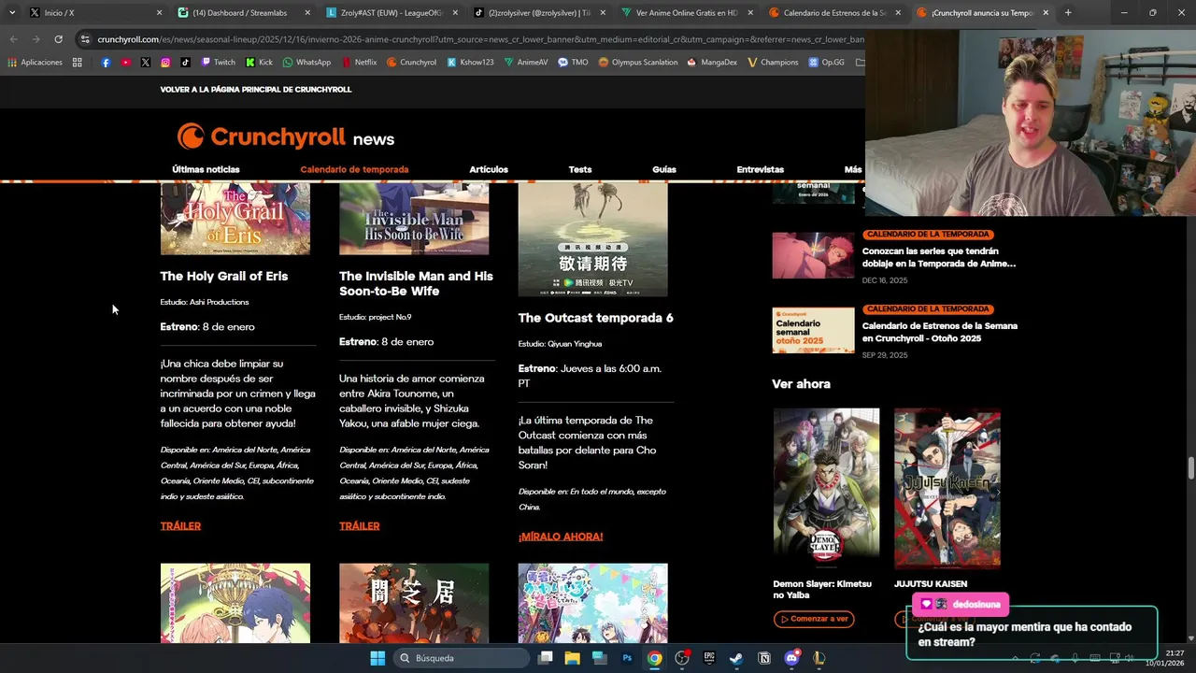1196x673 pixels.
Task: Click the site info icon in address bar
Action: 85,39
